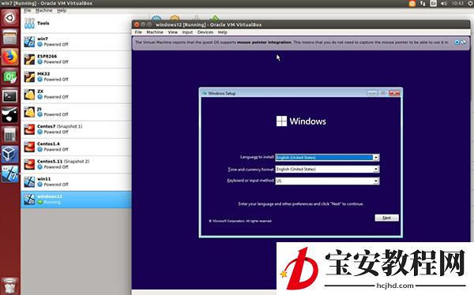
Task: Select the ESP8266 virtual machine
Action: [76, 59]
